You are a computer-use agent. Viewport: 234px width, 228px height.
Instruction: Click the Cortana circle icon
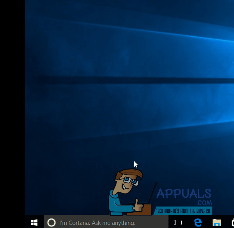[x=51, y=223]
